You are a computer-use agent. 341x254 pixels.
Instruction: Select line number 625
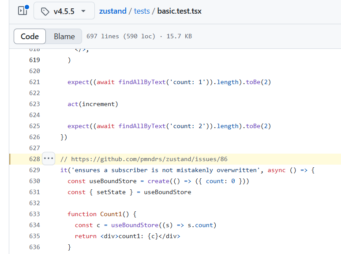coord(34,126)
